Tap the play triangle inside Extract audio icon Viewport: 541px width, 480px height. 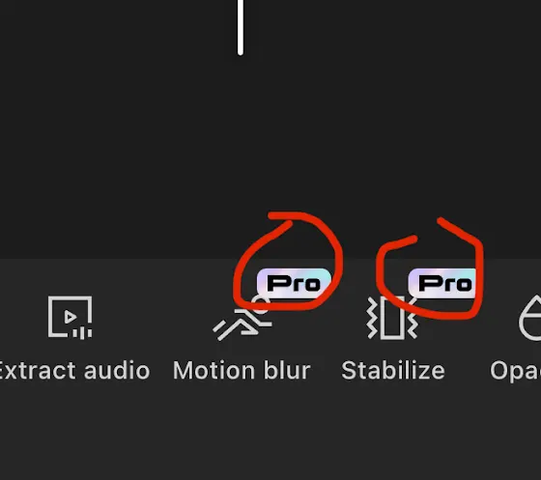click(x=70, y=317)
